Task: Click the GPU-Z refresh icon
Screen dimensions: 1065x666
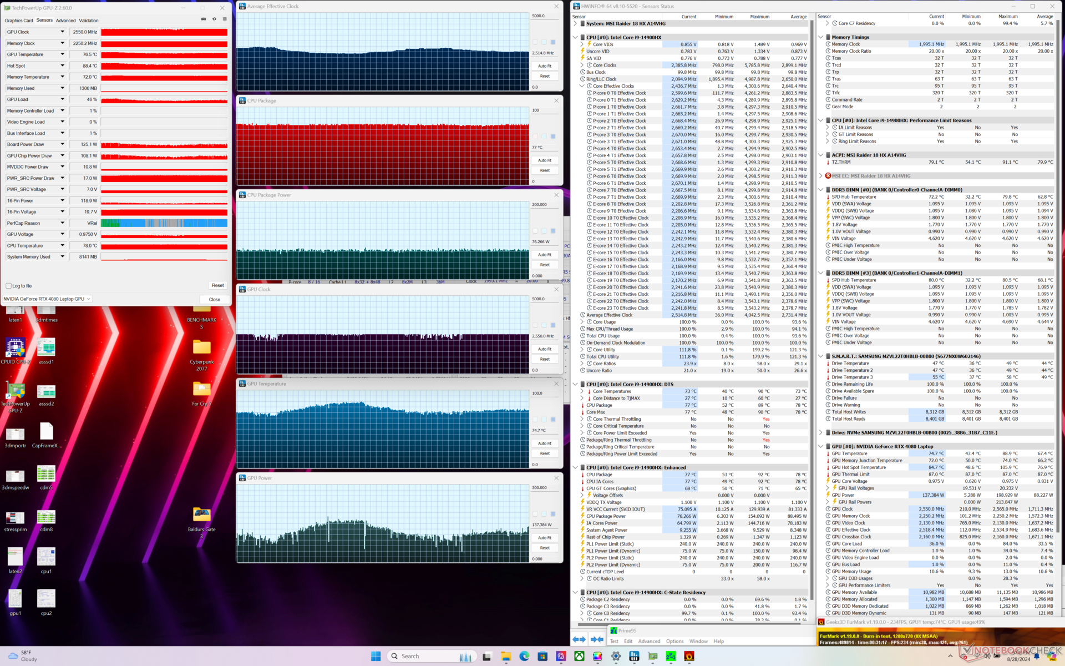Action: pyautogui.click(x=214, y=19)
